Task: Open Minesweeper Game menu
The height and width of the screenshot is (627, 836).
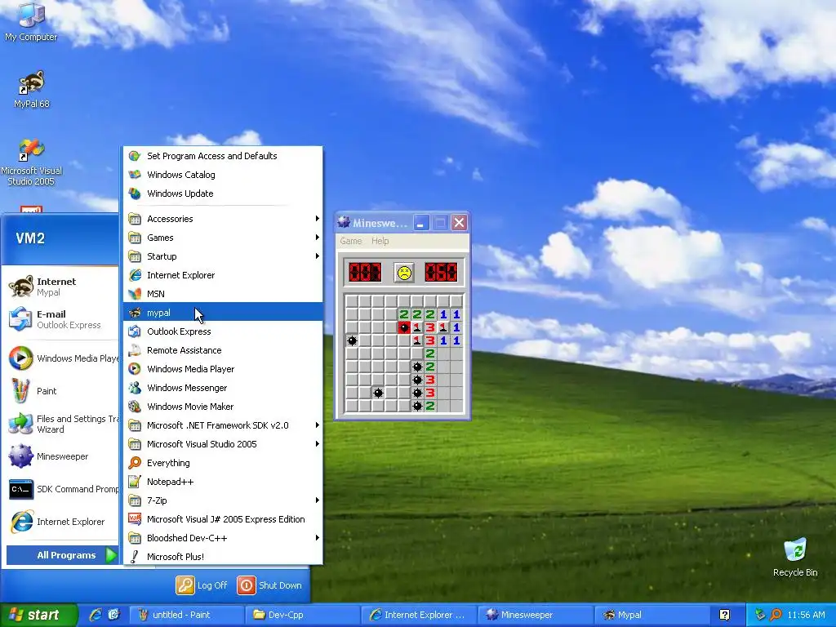Action: (x=351, y=241)
